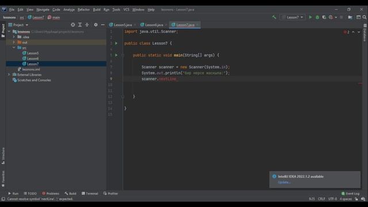The width and height of the screenshot is (368, 207).
Task: Expand the out folder
Action: (x=14, y=42)
